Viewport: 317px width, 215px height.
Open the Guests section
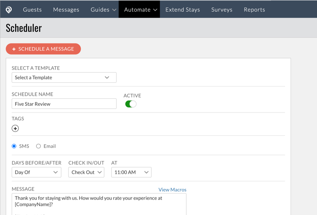tap(32, 10)
